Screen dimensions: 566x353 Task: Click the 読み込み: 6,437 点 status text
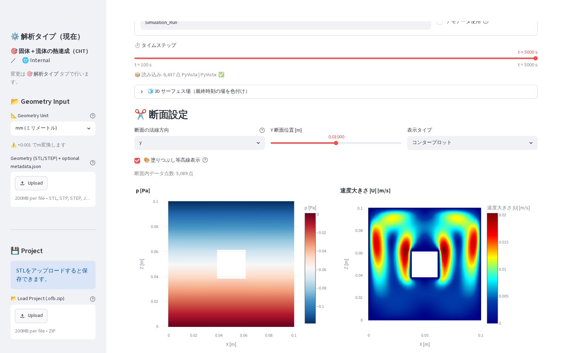179,75
